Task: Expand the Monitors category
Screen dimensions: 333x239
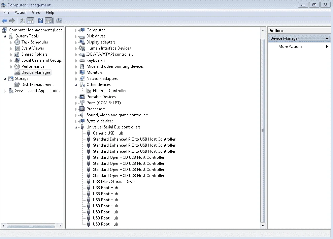Action: (x=76, y=73)
